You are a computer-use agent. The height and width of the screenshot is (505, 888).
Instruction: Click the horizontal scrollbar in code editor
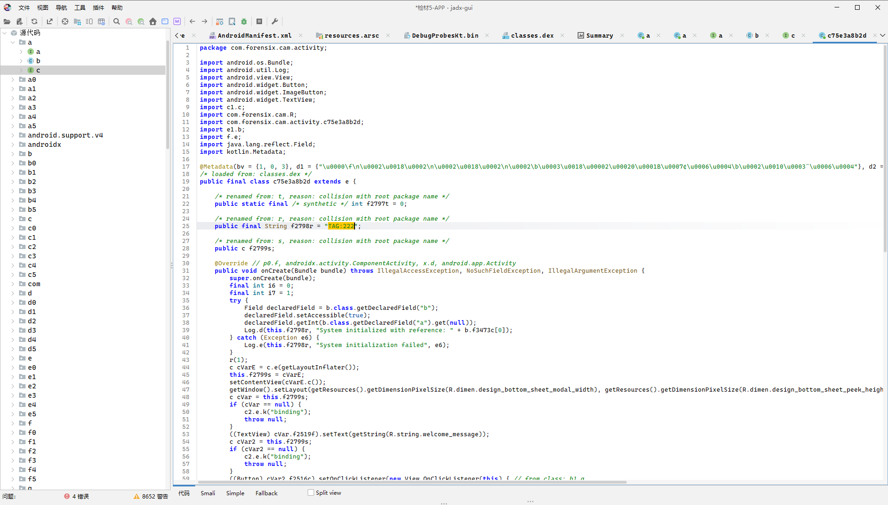click(412, 482)
